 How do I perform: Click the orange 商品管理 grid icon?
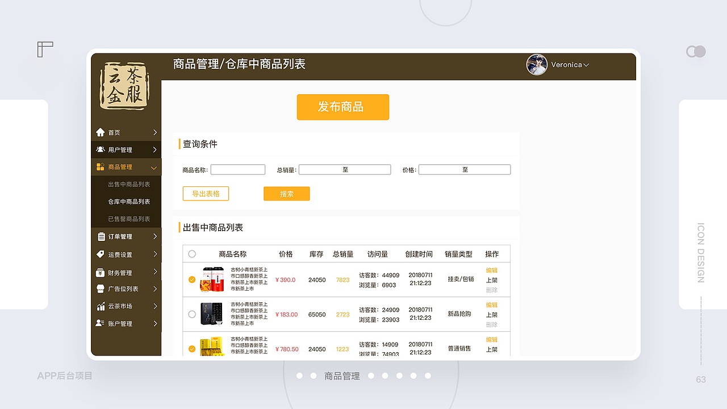99,166
